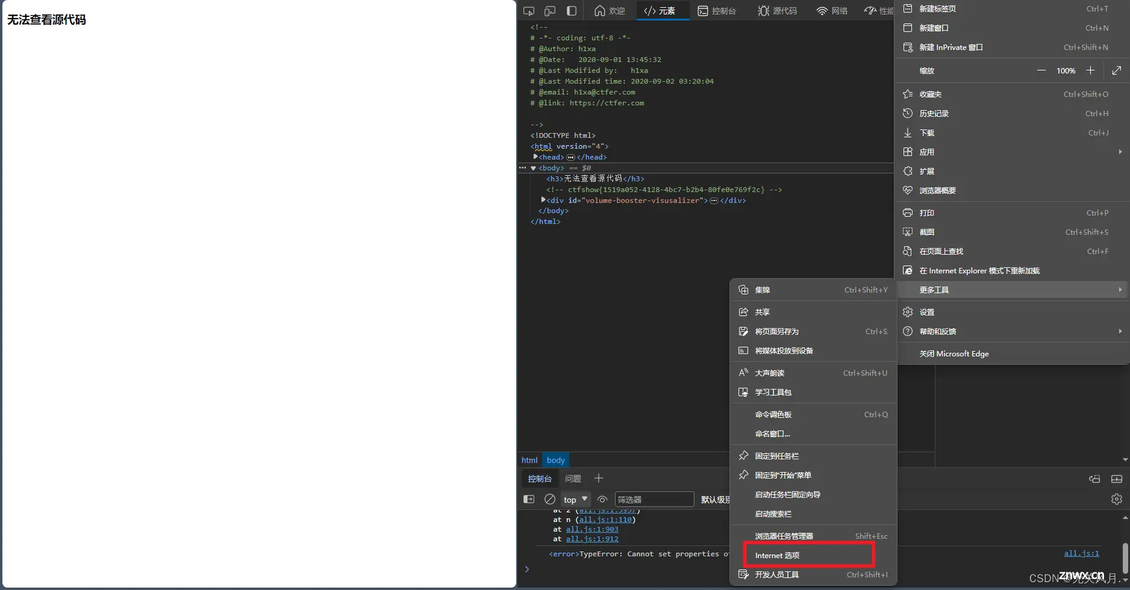Open link all.js:1:912 in console

[x=592, y=539]
